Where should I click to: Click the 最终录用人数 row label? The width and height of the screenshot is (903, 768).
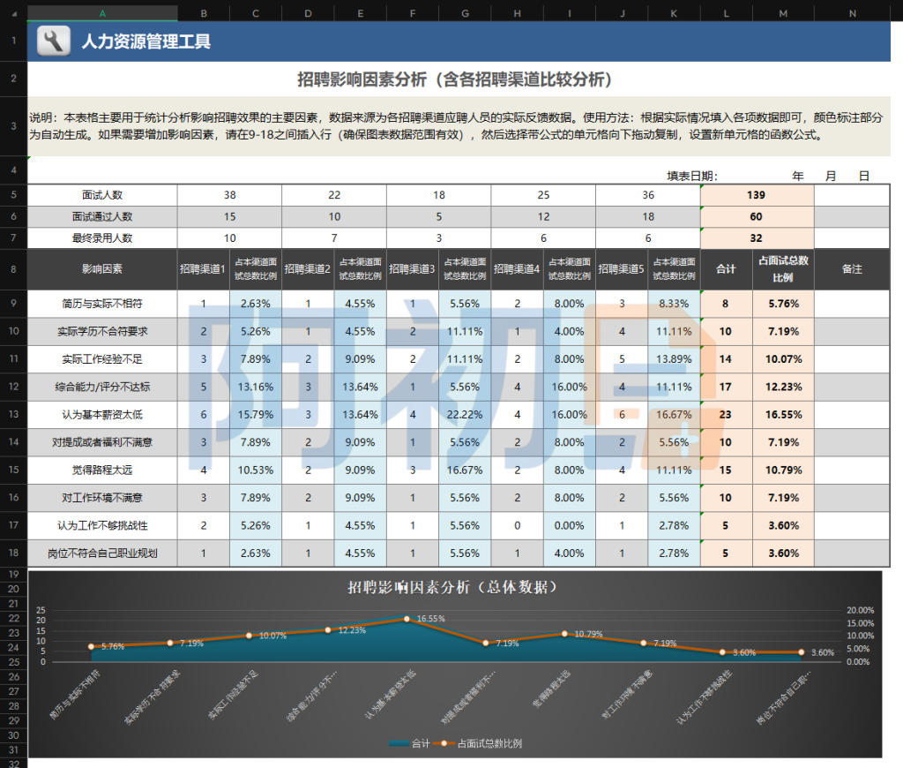102,238
